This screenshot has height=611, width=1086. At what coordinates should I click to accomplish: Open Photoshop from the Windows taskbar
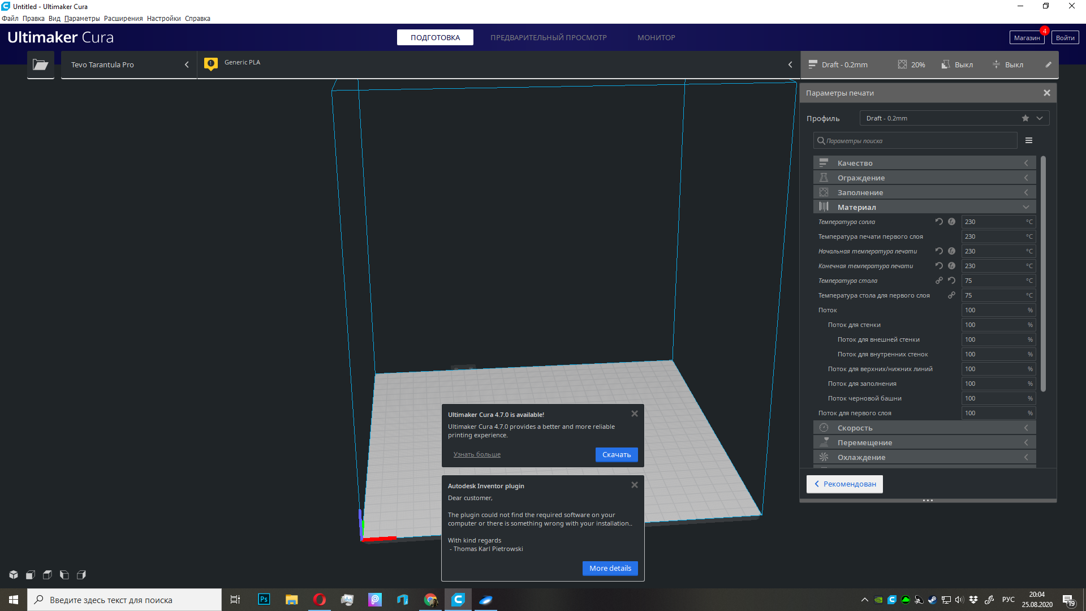click(x=264, y=600)
